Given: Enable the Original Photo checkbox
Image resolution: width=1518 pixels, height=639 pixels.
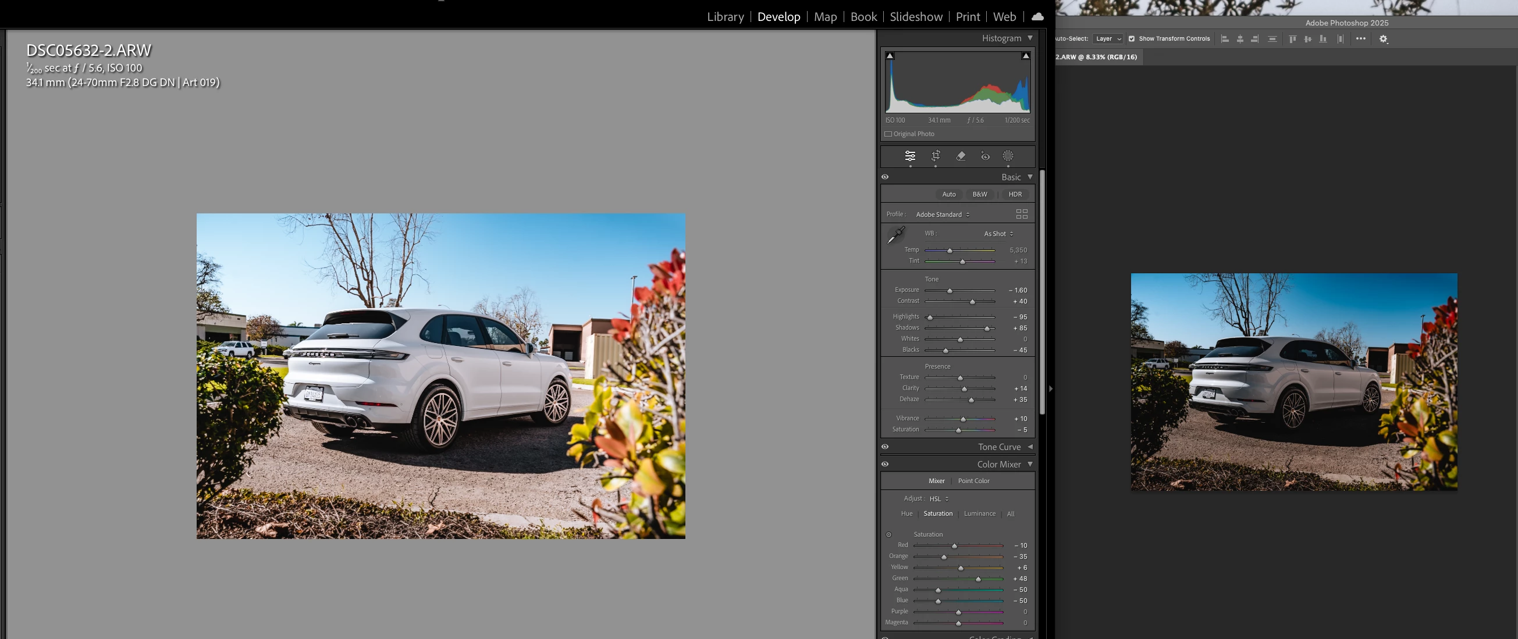Looking at the screenshot, I should [888, 134].
